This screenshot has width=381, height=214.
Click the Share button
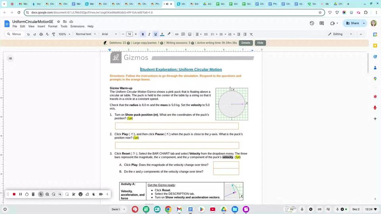(x=352, y=23)
